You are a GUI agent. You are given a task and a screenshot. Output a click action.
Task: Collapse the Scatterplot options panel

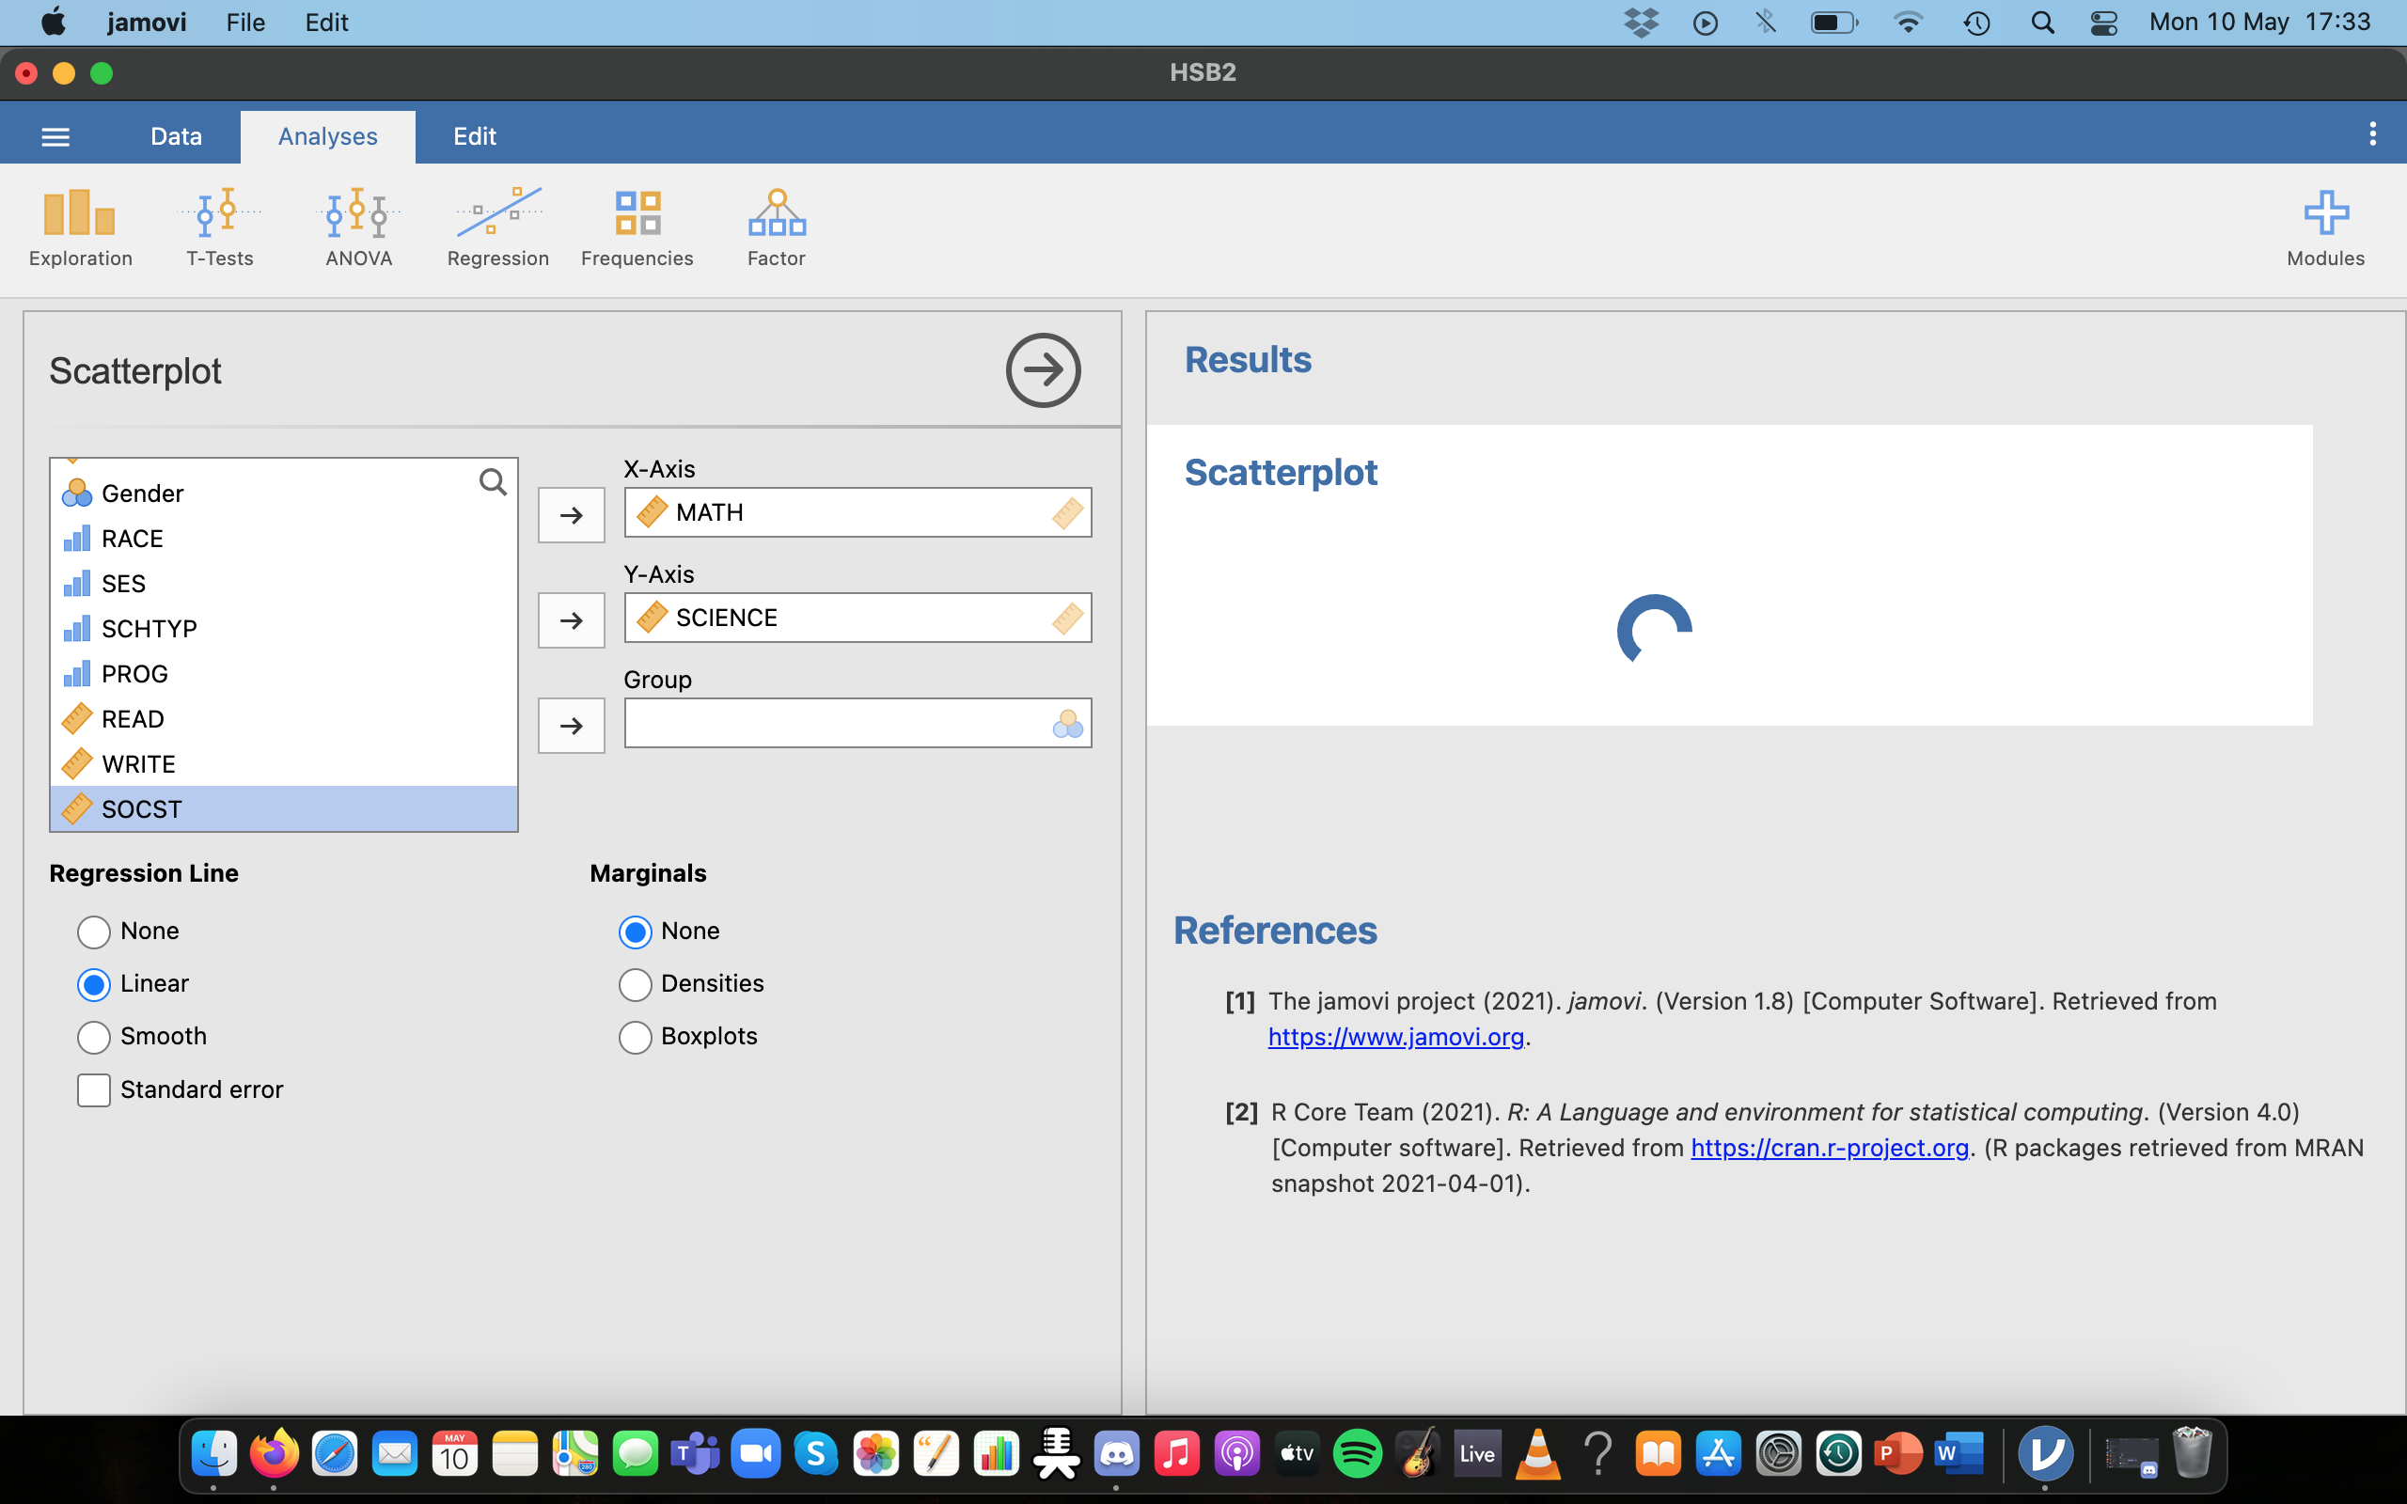click(1042, 370)
